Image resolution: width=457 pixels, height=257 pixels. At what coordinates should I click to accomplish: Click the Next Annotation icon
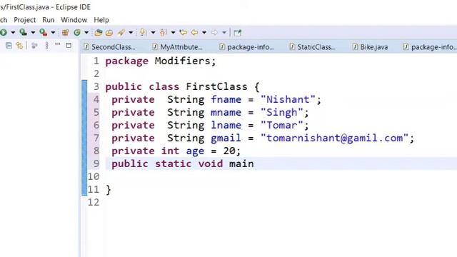[143, 32]
